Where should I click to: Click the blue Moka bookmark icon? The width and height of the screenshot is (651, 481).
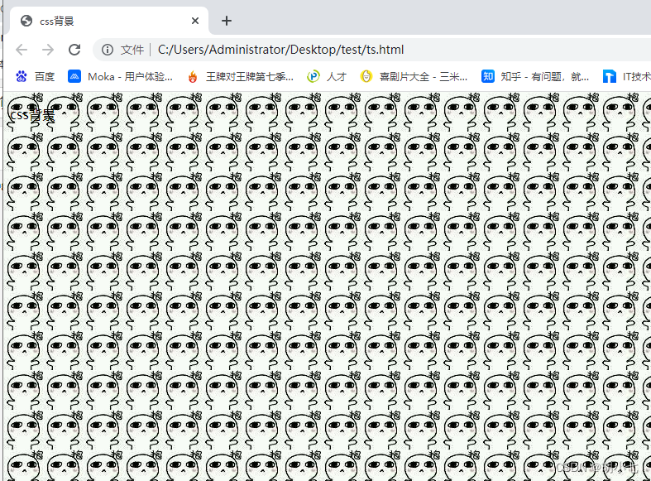tap(74, 76)
